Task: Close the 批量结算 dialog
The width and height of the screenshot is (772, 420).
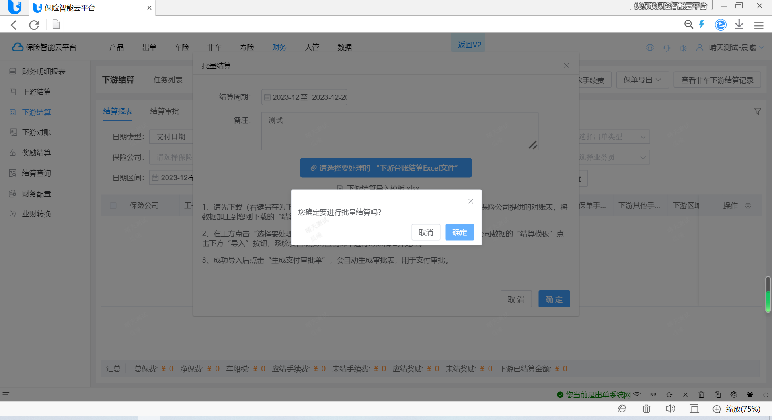Action: coord(566,65)
